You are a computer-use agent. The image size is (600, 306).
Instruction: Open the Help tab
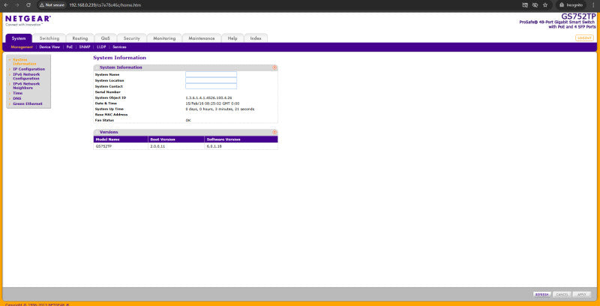click(232, 38)
